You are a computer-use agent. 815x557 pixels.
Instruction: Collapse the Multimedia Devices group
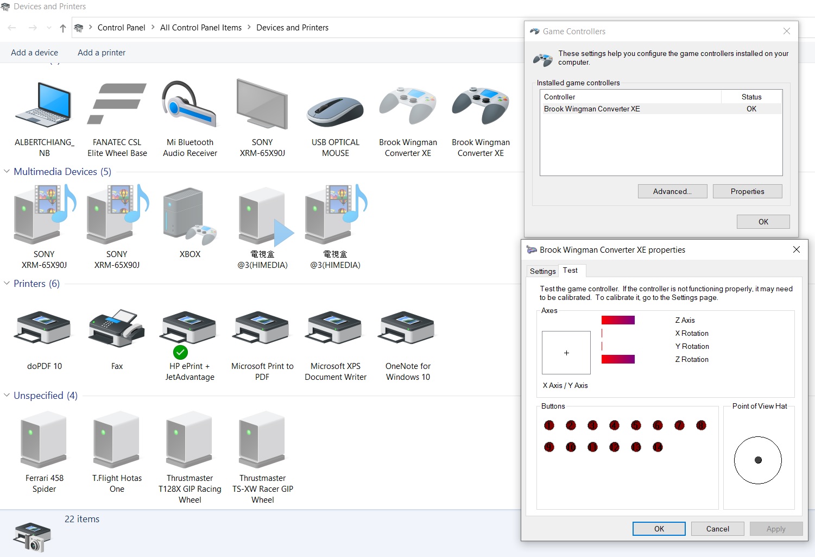click(7, 171)
